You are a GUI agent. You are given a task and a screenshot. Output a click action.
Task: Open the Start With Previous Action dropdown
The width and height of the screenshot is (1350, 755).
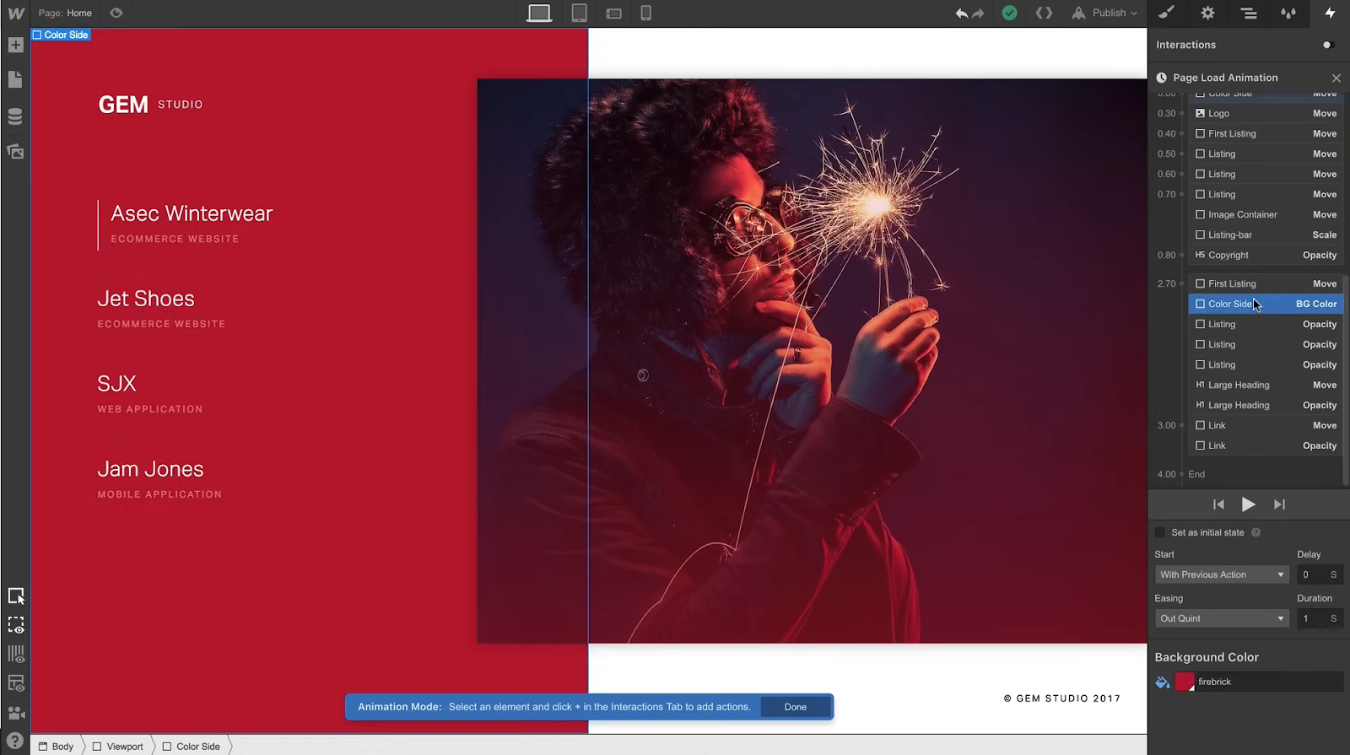coord(1222,574)
